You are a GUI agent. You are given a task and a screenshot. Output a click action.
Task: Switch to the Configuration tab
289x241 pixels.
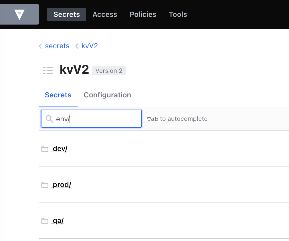click(107, 95)
